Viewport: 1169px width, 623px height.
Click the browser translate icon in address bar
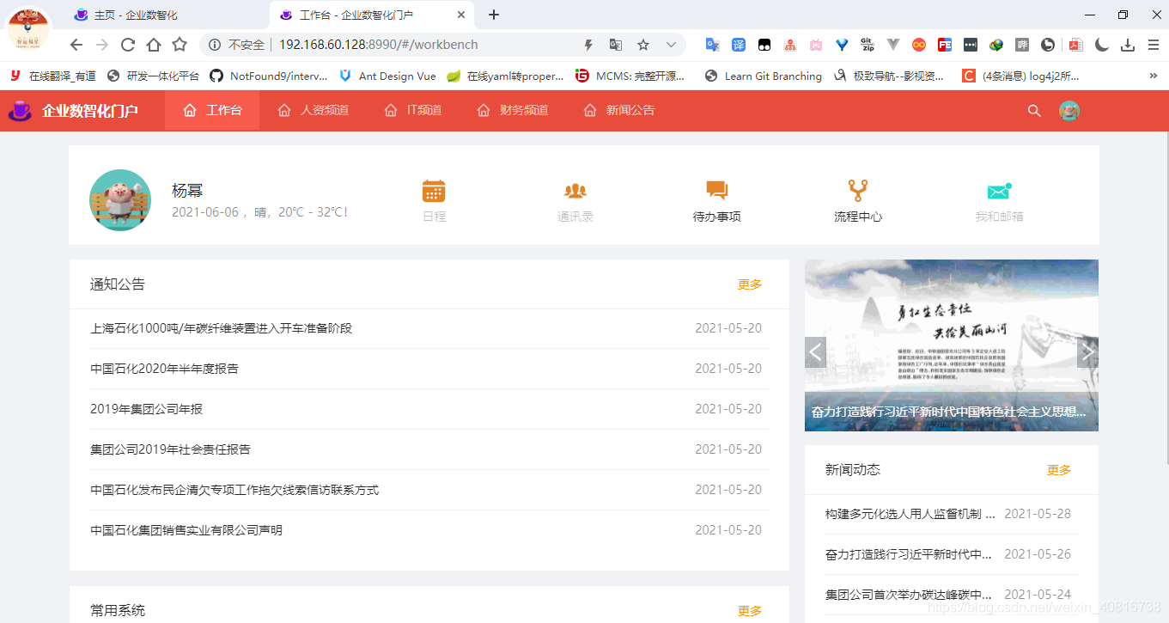tap(615, 45)
